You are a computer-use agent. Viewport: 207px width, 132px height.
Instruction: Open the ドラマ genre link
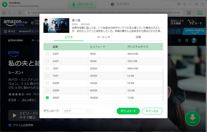pyautogui.click(x=12, y=100)
